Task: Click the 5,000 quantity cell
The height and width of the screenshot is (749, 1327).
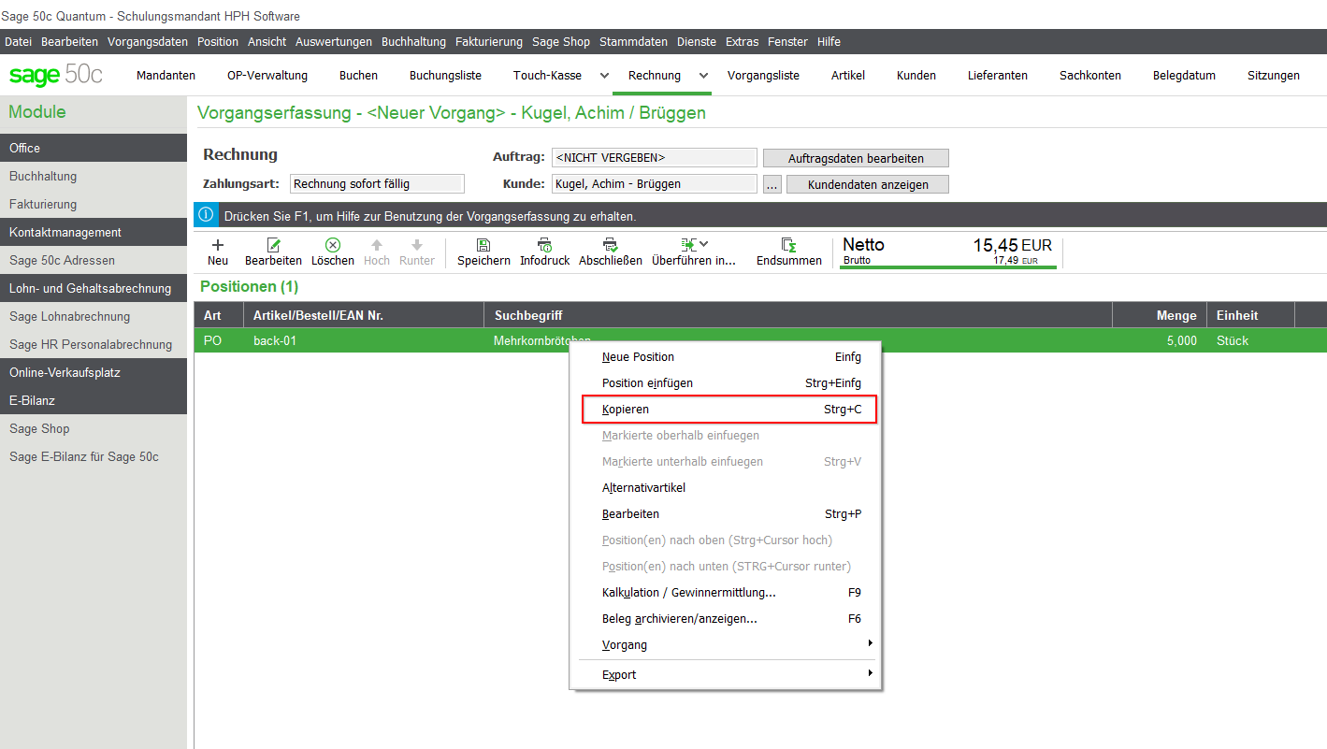Action: coord(1160,341)
